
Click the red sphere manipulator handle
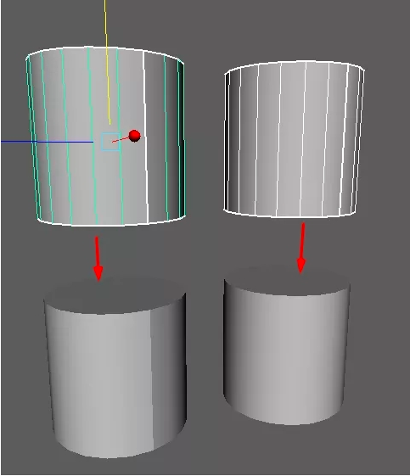[134, 136]
